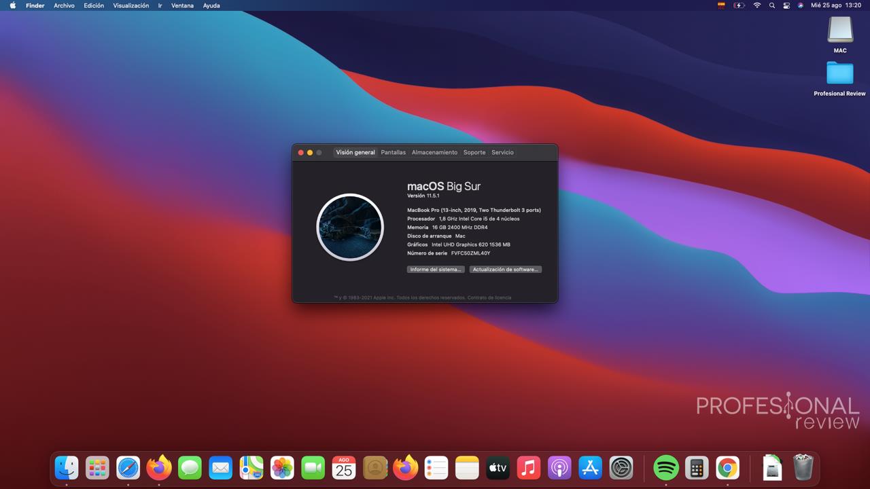870x489 pixels.
Task: Open the Ayuda menu
Action: pyautogui.click(x=211, y=5)
